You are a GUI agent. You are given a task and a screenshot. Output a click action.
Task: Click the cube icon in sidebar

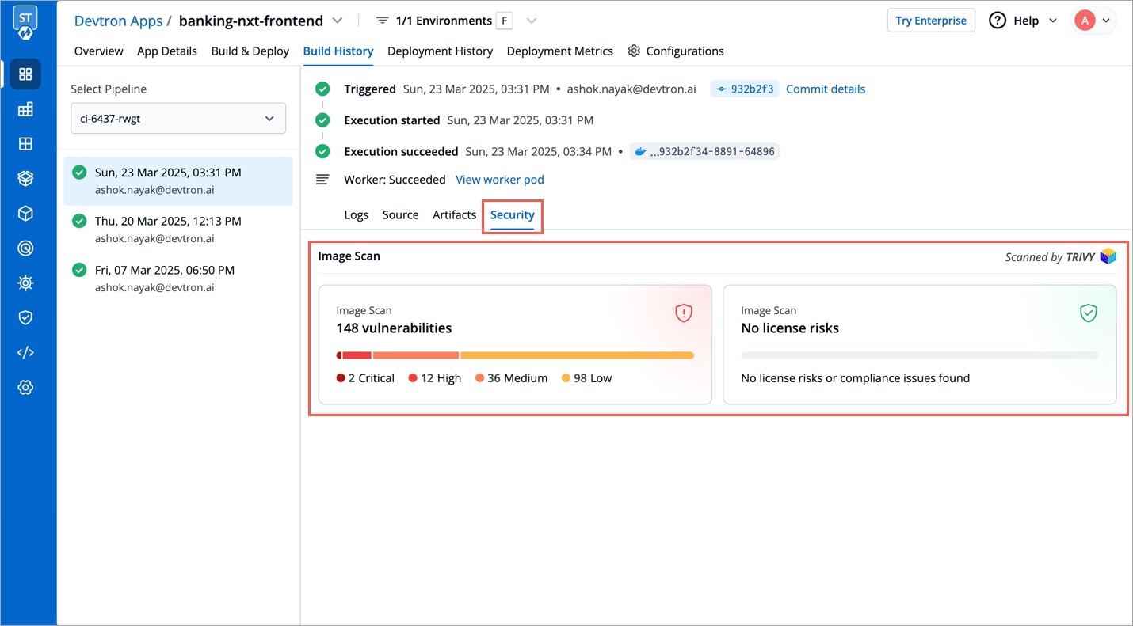25,214
